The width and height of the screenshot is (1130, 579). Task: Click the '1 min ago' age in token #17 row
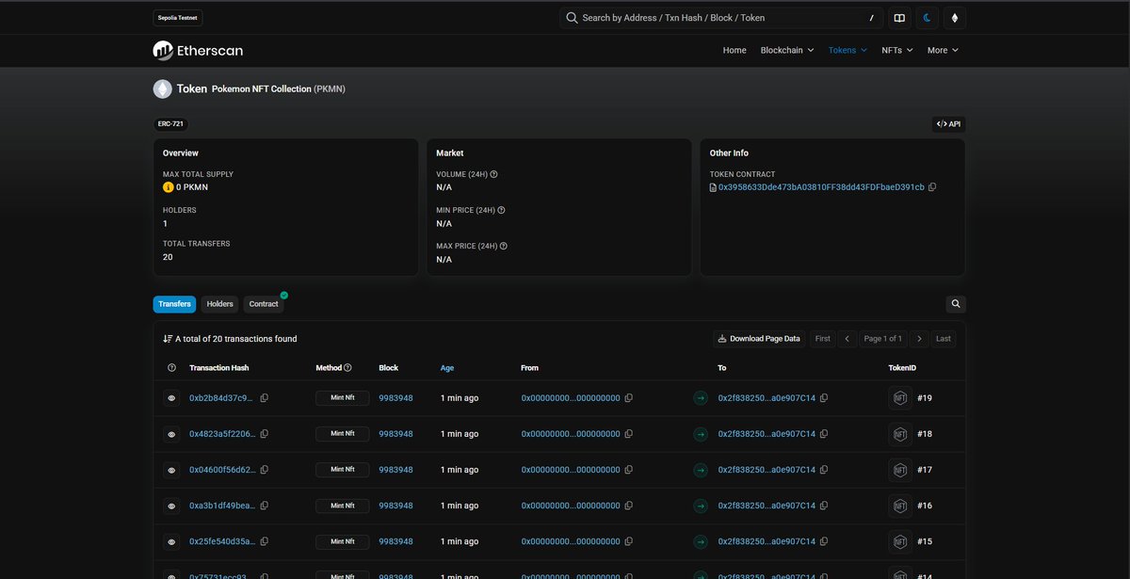[460, 470]
